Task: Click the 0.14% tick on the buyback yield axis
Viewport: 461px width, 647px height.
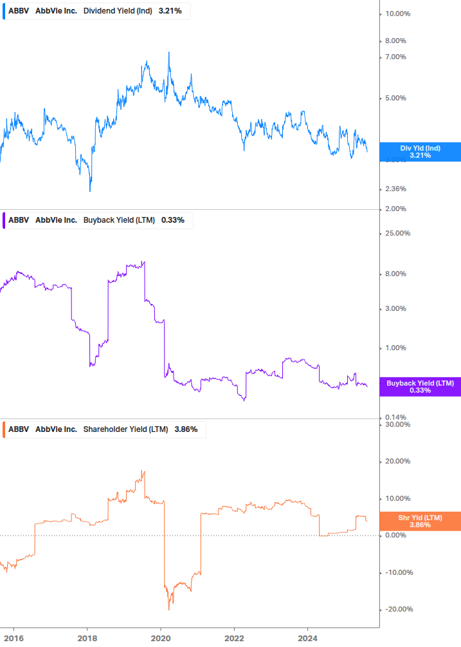Action: (395, 418)
